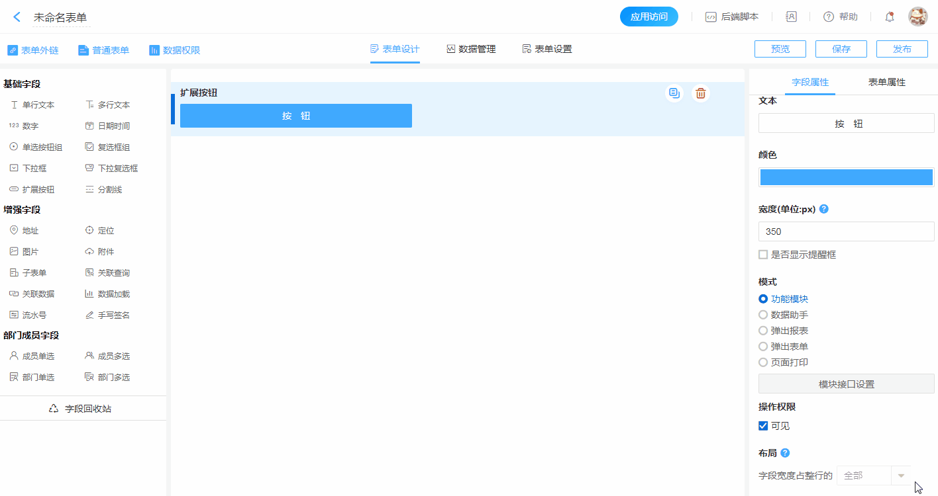Viewport: 938px width, 496px height.
Task: Click the 模块接口设置 button
Action: [x=846, y=384]
